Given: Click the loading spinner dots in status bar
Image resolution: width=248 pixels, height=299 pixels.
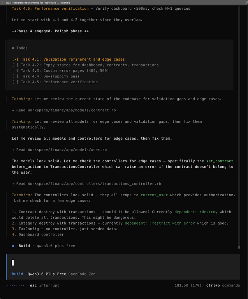Looking at the screenshot, I should (15, 285).
